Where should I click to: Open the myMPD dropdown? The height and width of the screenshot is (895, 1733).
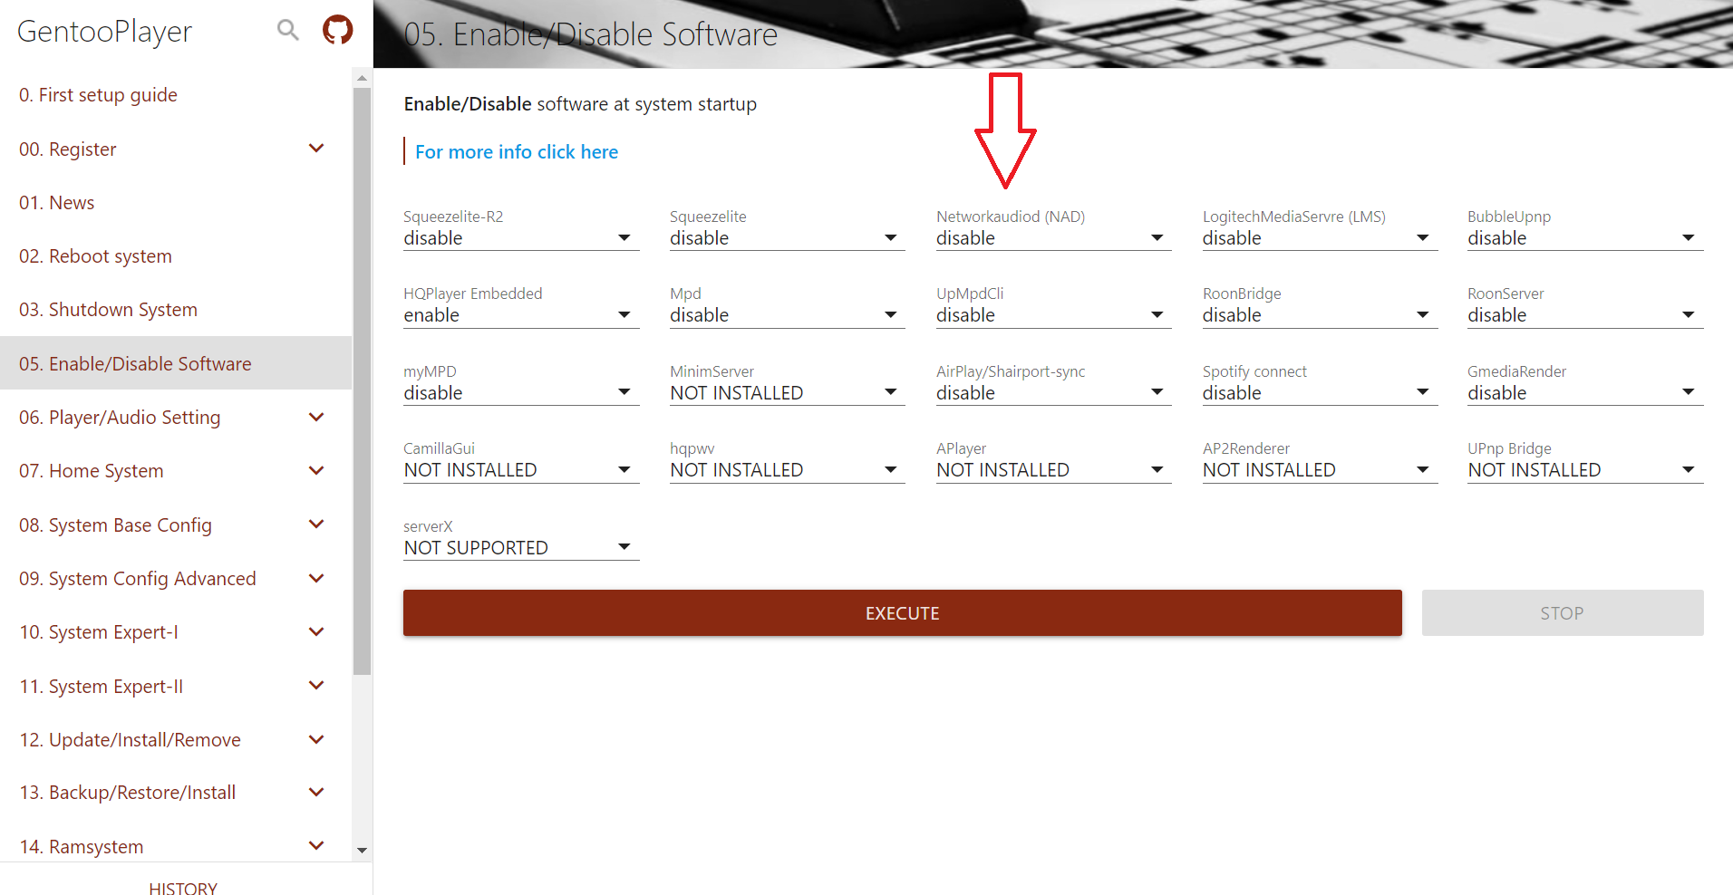521,393
